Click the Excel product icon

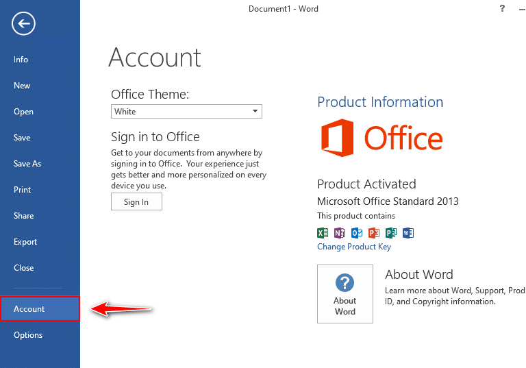(323, 233)
